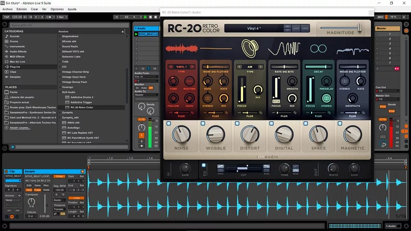Collapse the XLN Audio folder
411x231 pixels.
click(60, 92)
